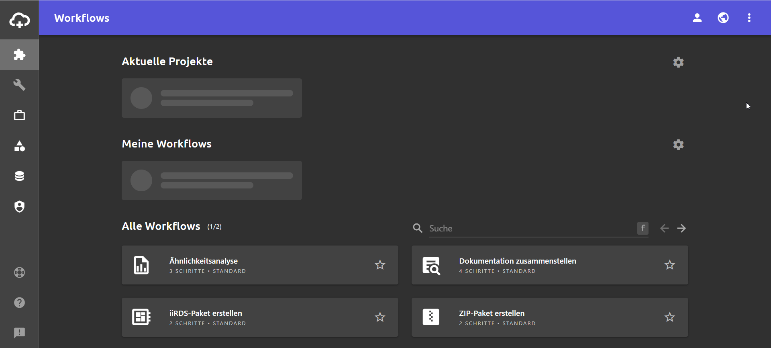
Task: Favorite iiRDS-Paket erstellen with star
Action: 380,317
